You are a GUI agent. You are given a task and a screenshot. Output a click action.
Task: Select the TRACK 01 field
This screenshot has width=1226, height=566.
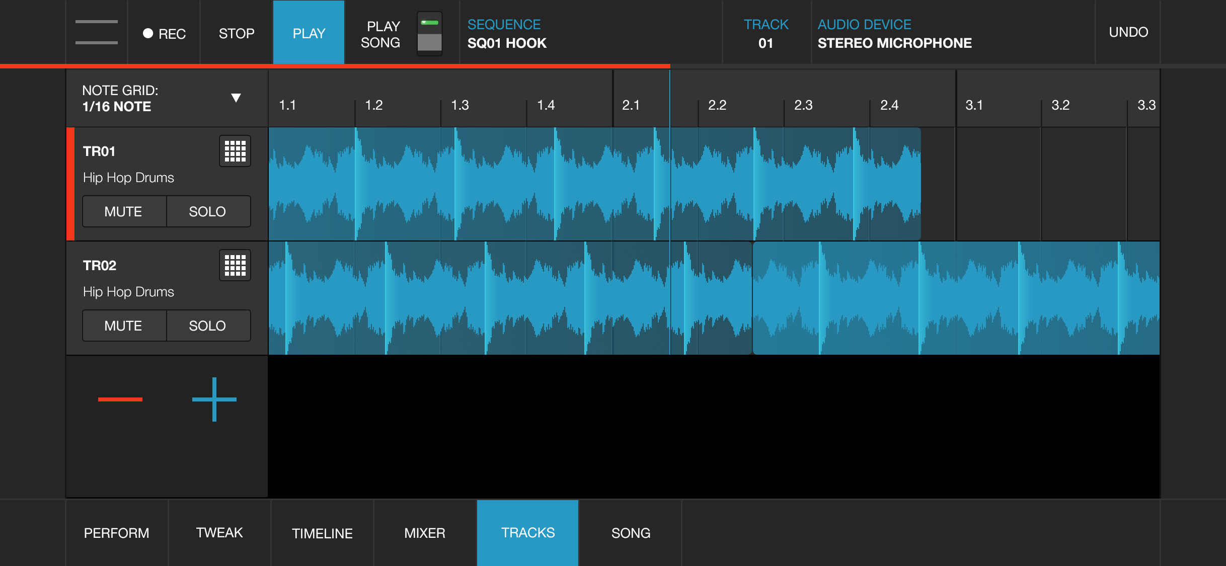[766, 33]
